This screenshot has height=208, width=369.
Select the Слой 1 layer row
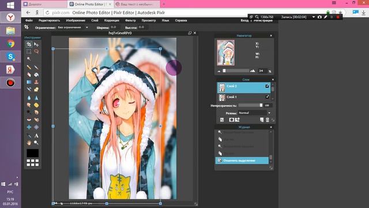point(244,97)
